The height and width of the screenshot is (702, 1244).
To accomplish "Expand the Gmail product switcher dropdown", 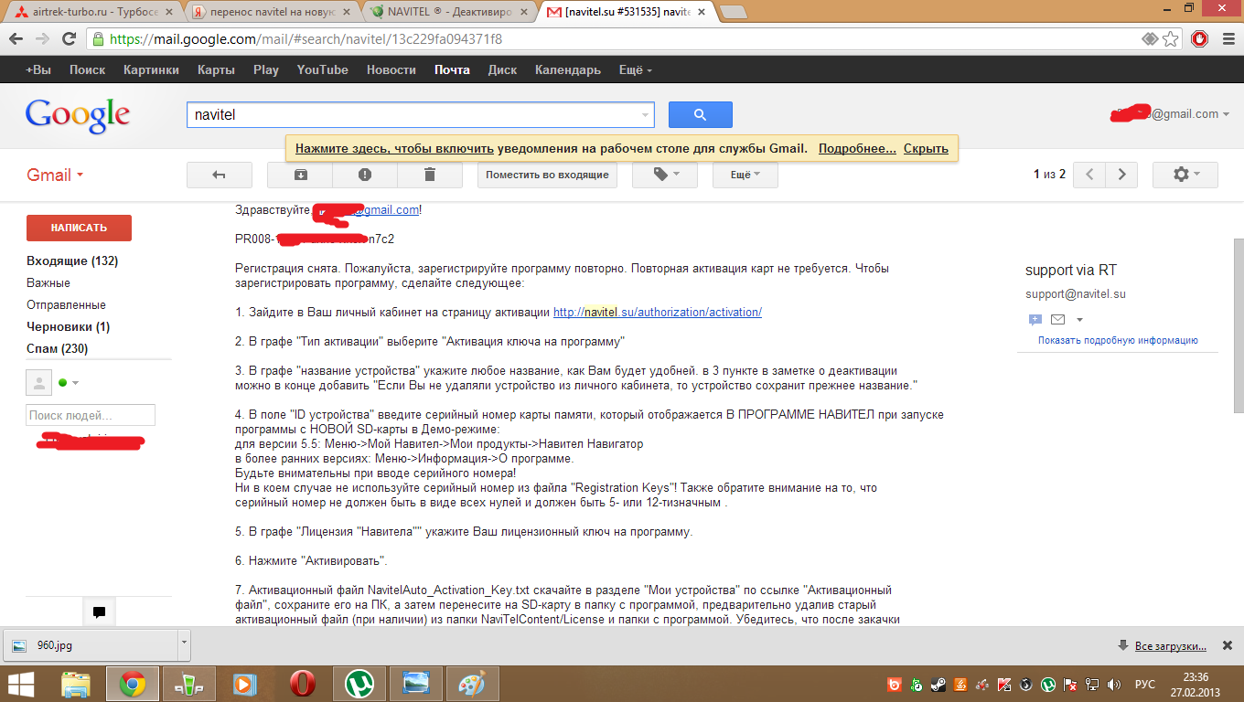I will click(55, 175).
